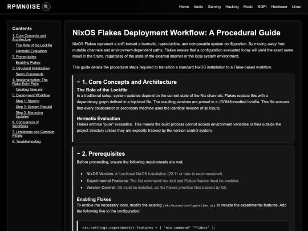Open the Home nav item
The width and height of the screenshot is (308, 231).
tap(184, 7)
